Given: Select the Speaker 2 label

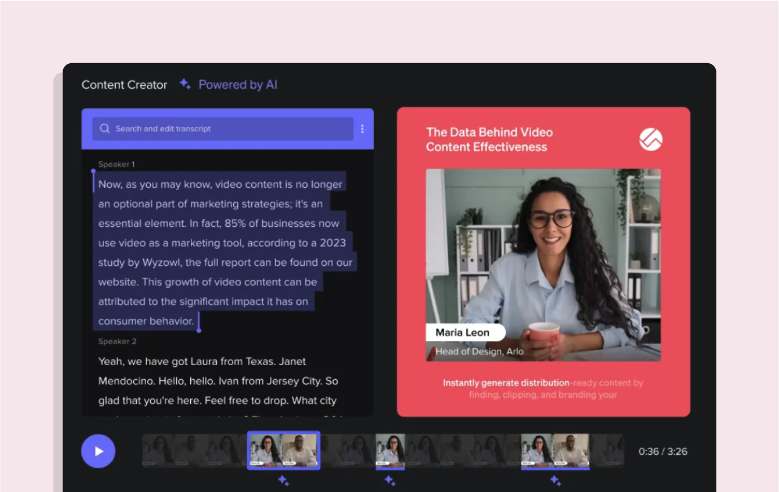Looking at the screenshot, I should point(117,341).
